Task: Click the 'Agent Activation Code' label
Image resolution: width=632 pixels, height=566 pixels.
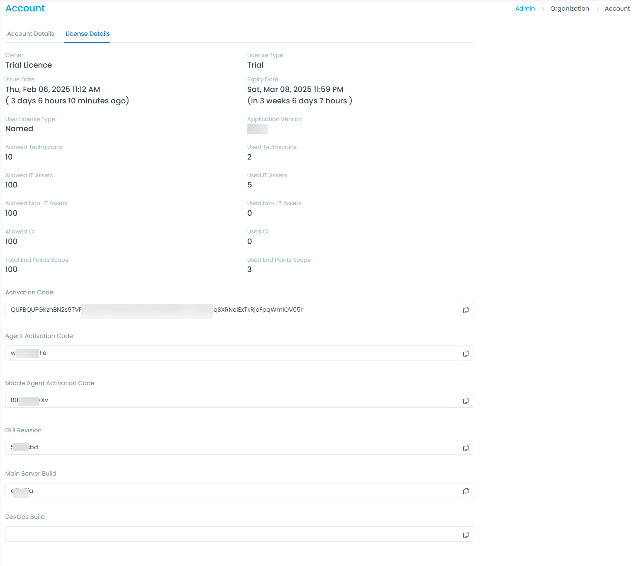Action: tap(39, 336)
